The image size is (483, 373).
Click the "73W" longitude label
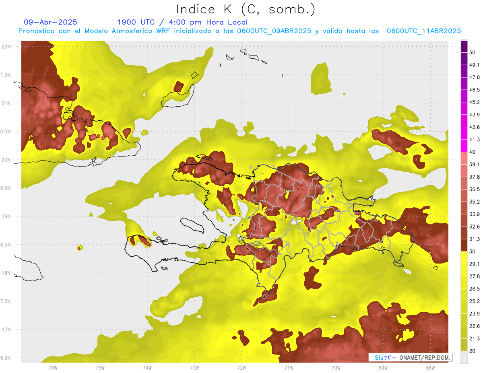click(x=194, y=368)
